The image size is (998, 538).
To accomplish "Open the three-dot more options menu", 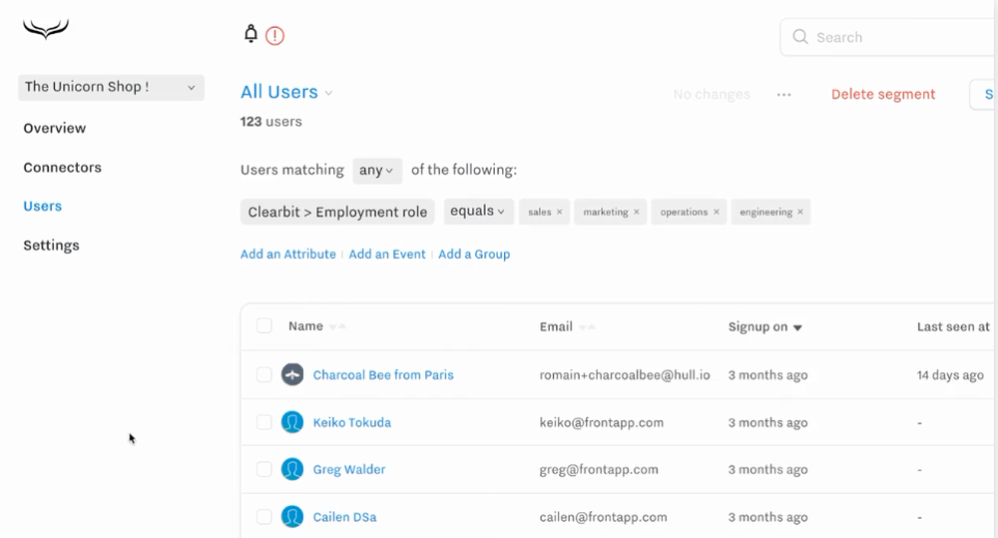I will (x=784, y=95).
